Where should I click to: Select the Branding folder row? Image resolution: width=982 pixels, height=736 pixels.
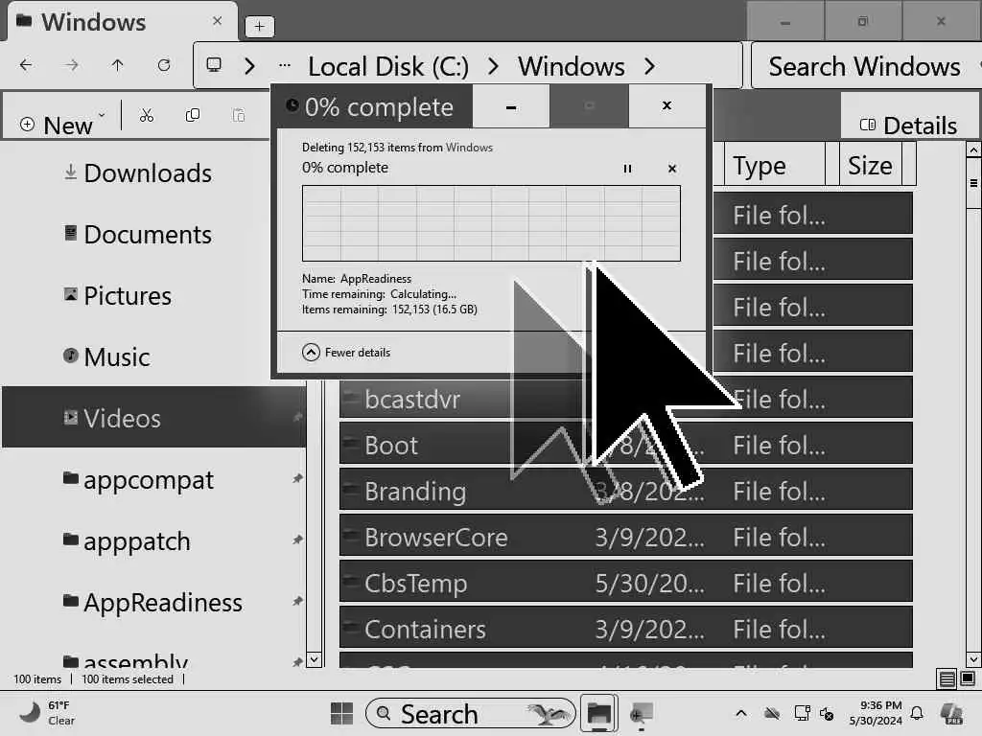point(625,492)
